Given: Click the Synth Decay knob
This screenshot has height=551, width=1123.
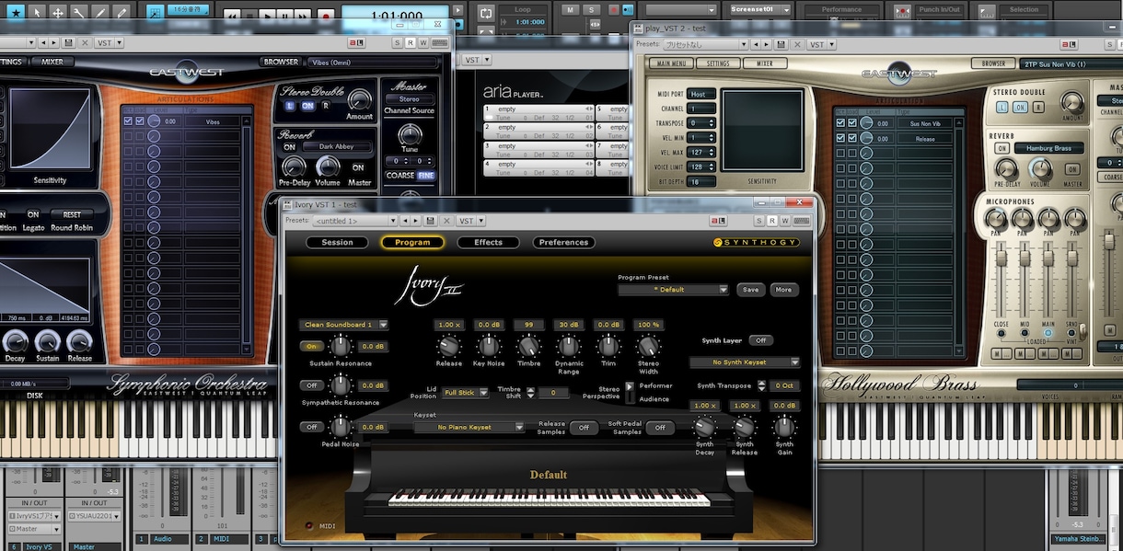Looking at the screenshot, I should click(x=704, y=427).
